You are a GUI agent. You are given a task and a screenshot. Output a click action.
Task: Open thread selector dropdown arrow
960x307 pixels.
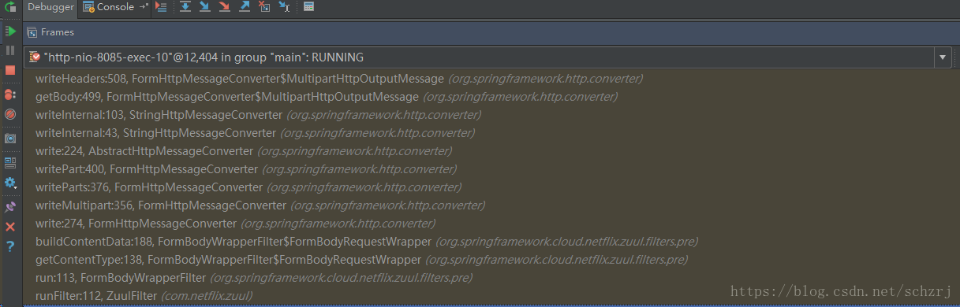point(943,57)
